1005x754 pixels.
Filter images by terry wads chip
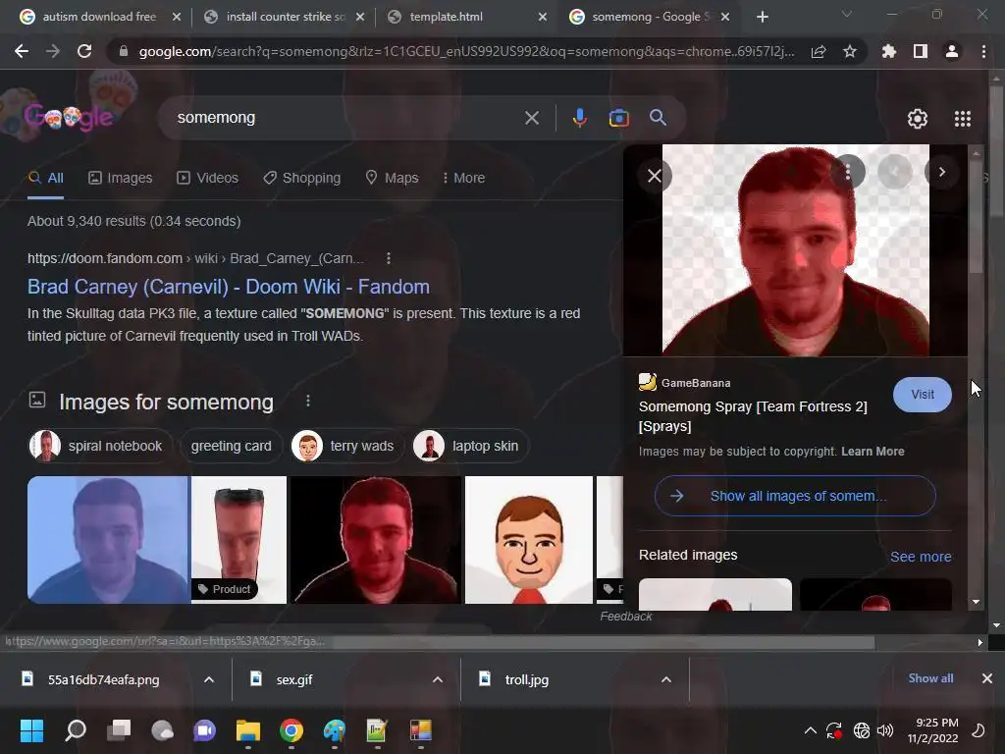(346, 446)
